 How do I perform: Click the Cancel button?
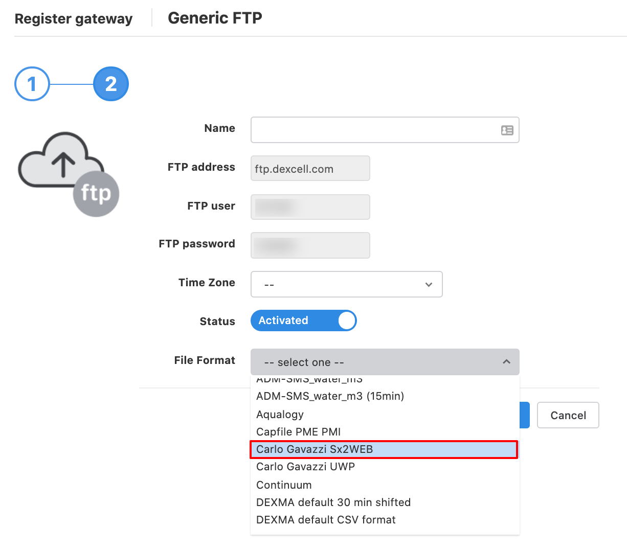[568, 415]
